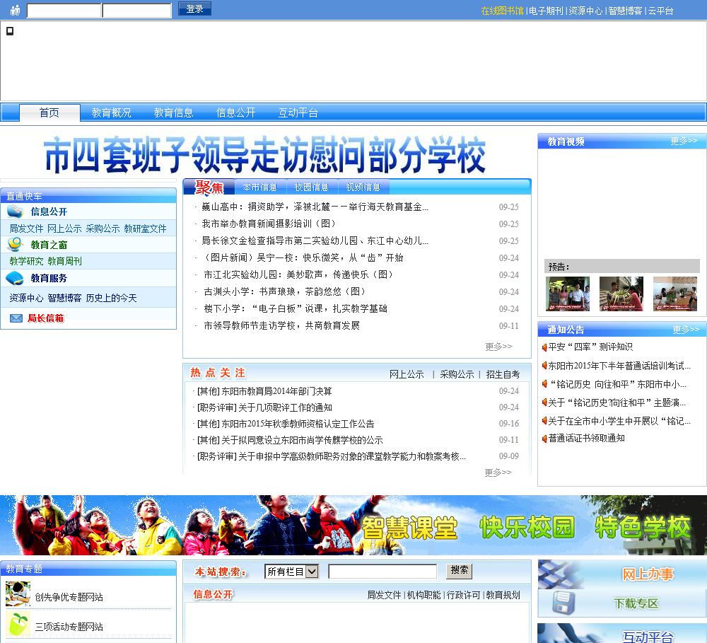
Task: Open the 互动平台 navigation menu
Action: coord(298,112)
